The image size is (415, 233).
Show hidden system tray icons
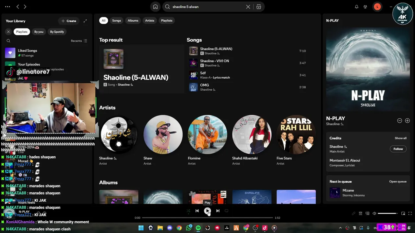(x=340, y=228)
